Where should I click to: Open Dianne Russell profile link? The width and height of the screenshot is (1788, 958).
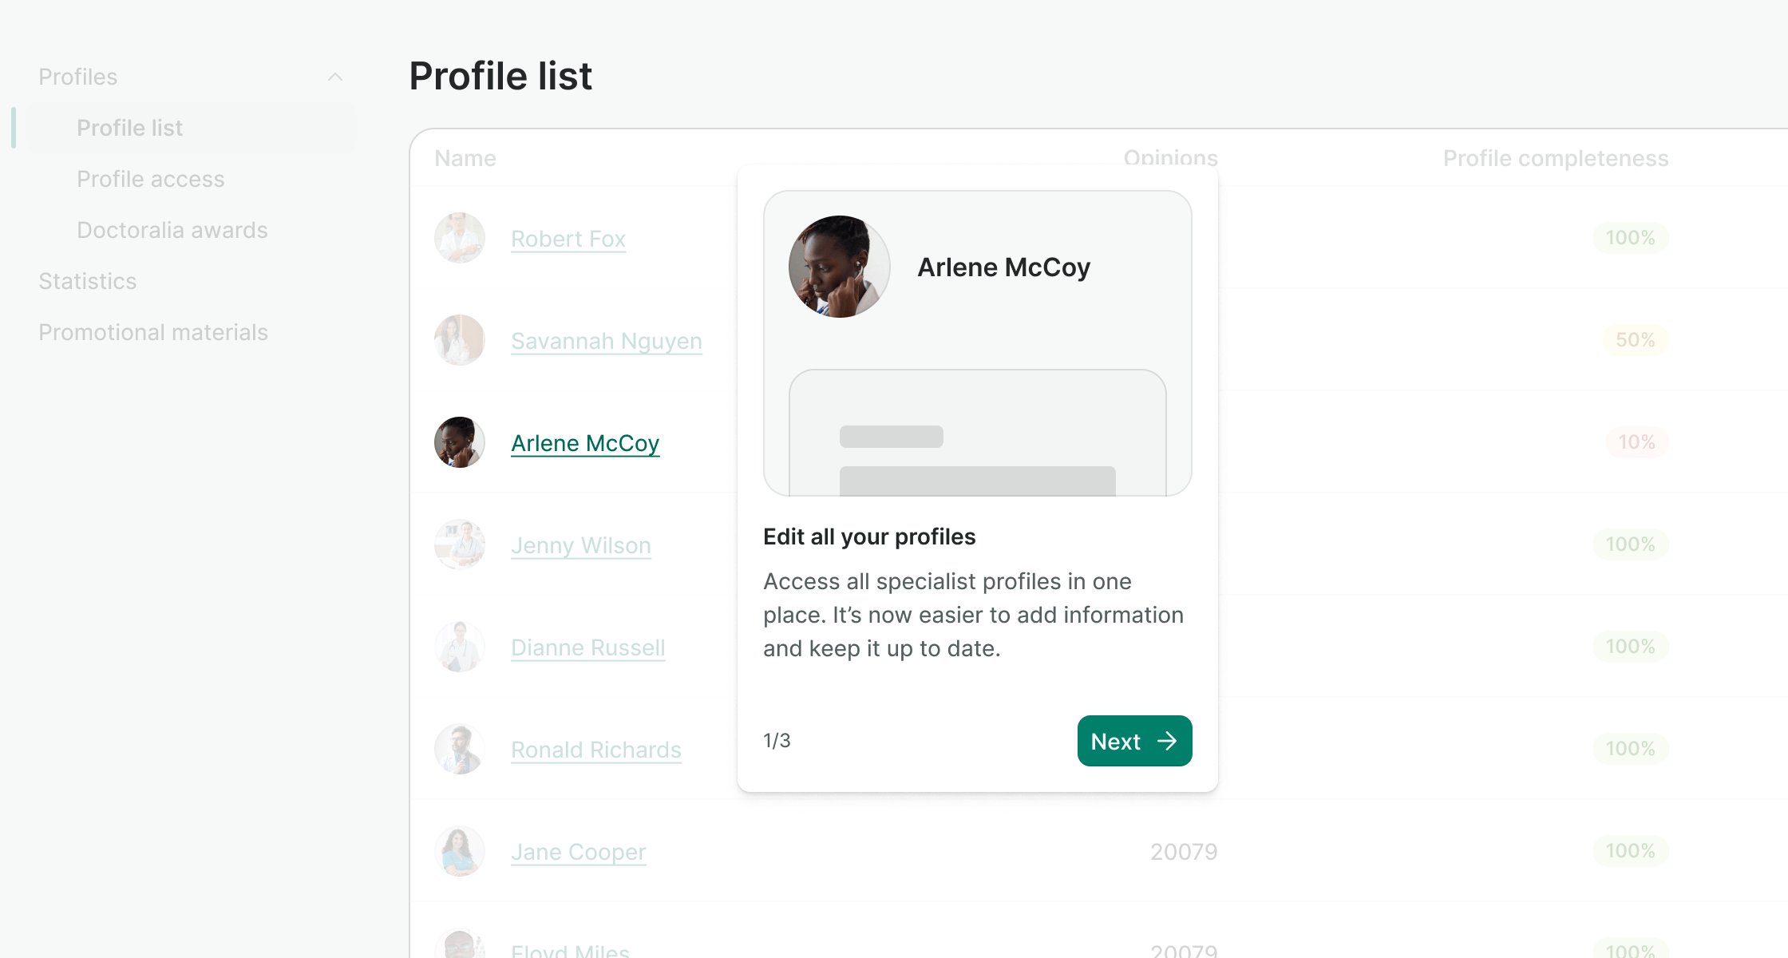pos(588,647)
